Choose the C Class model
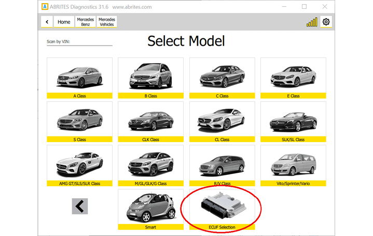373x236 pixels. pyautogui.click(x=222, y=78)
